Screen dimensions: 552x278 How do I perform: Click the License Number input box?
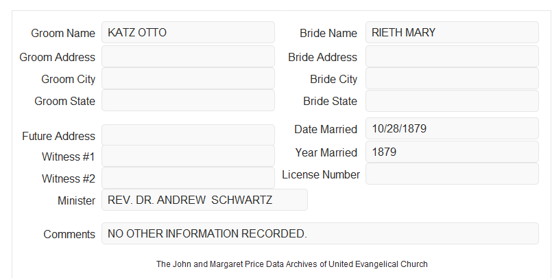pyautogui.click(x=452, y=174)
